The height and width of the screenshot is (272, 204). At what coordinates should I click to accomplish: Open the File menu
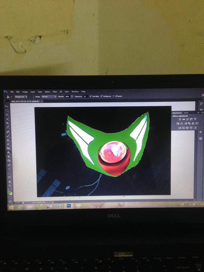coord(12,92)
